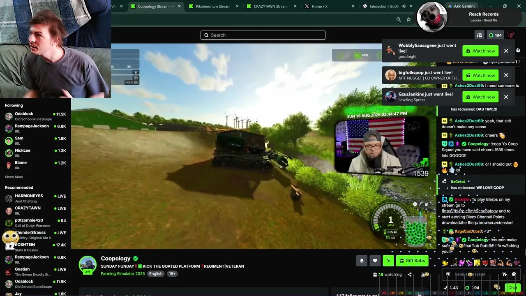The height and width of the screenshot is (296, 526).
Task: Bookmark this page with the star icon
Action: pyautogui.click(x=408, y=19)
